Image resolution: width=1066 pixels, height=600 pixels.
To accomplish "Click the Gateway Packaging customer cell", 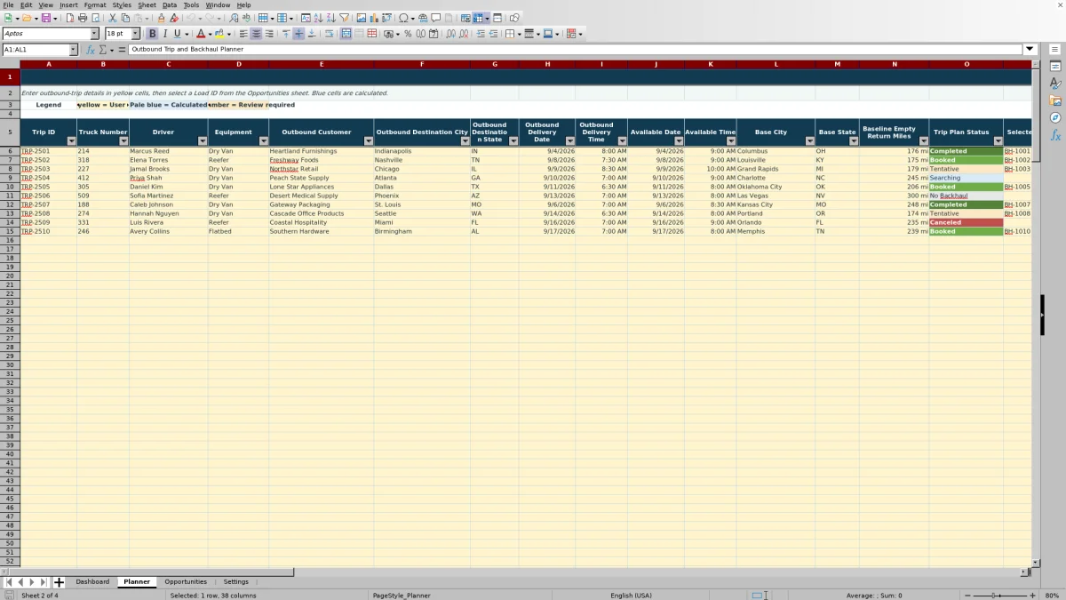I will coord(322,204).
